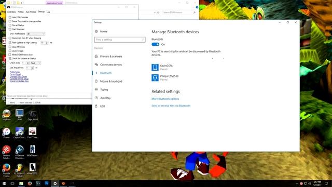This screenshot has width=332, height=187.
Task: Open the Action Center notifications icon
Action: pyautogui.click(x=326, y=183)
